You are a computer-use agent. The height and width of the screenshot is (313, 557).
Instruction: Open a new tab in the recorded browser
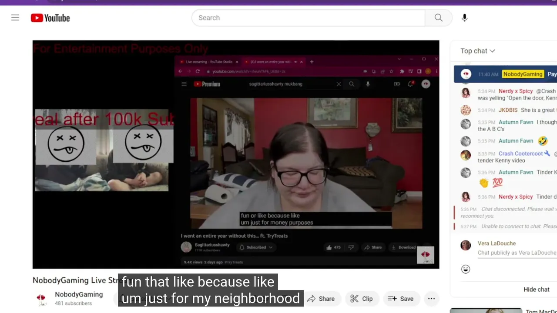312,62
